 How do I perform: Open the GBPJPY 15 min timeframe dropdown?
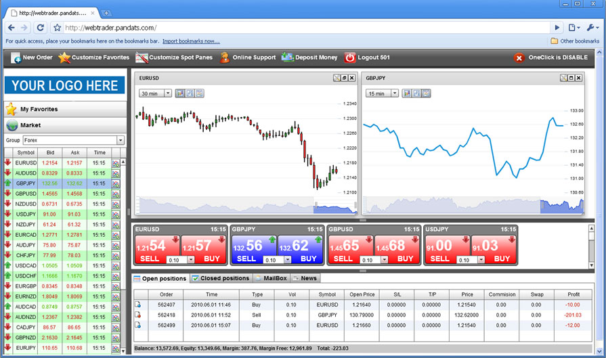tap(394, 93)
